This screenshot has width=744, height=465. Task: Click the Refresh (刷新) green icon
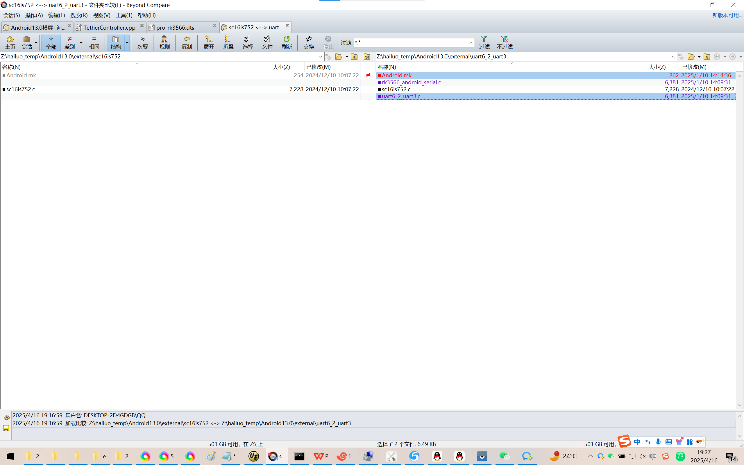[x=287, y=42]
